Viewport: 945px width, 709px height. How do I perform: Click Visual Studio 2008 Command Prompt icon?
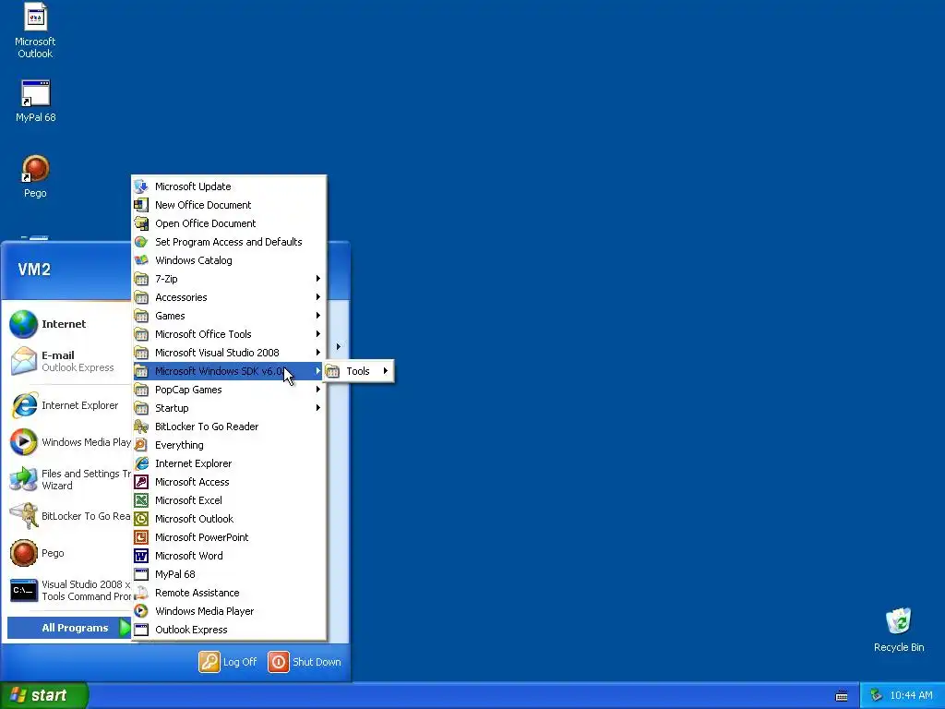coord(23,590)
